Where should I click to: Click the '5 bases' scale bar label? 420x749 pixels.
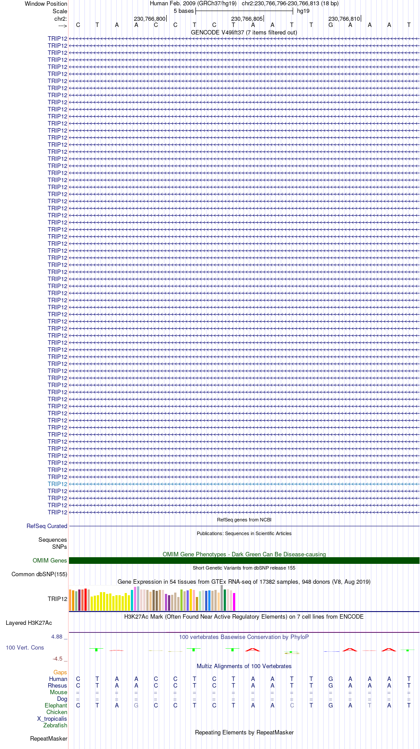183,11
